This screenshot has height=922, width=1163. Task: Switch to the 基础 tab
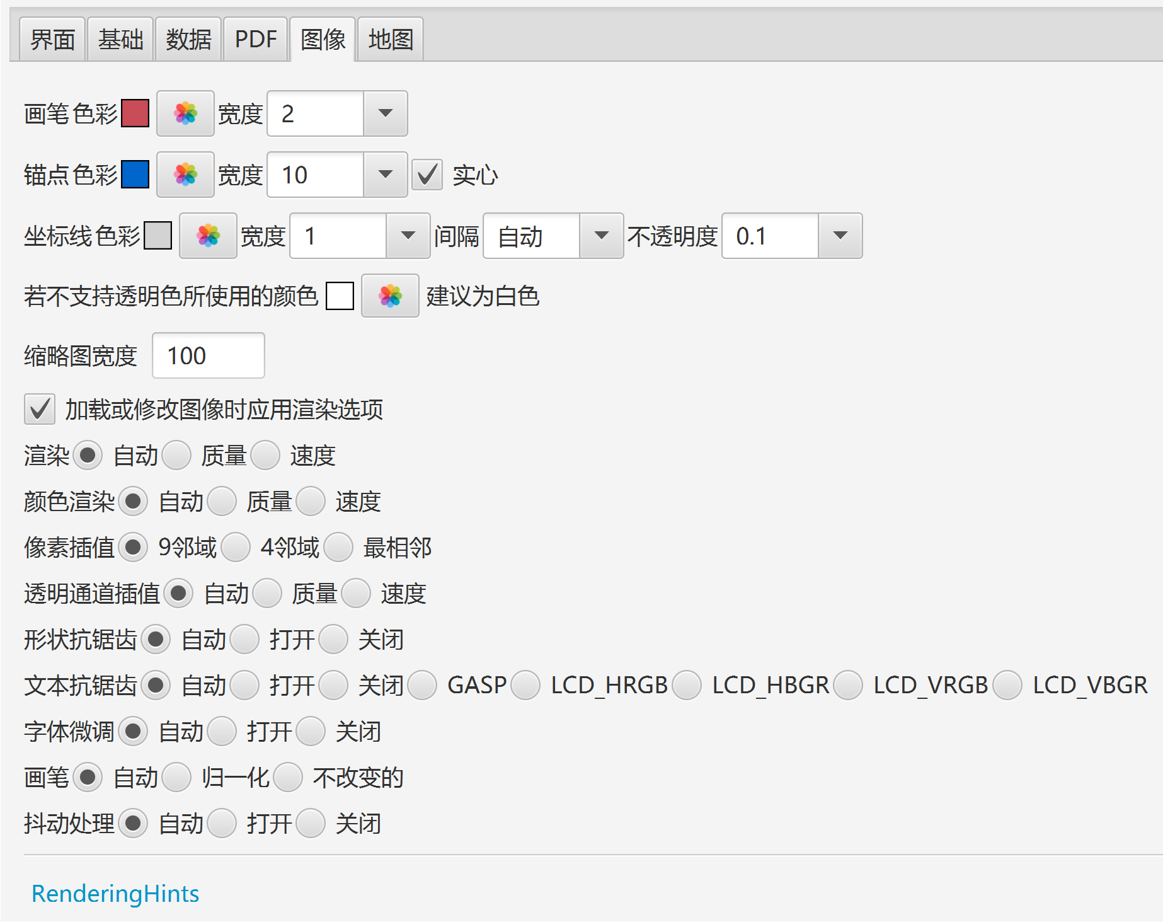[120, 40]
